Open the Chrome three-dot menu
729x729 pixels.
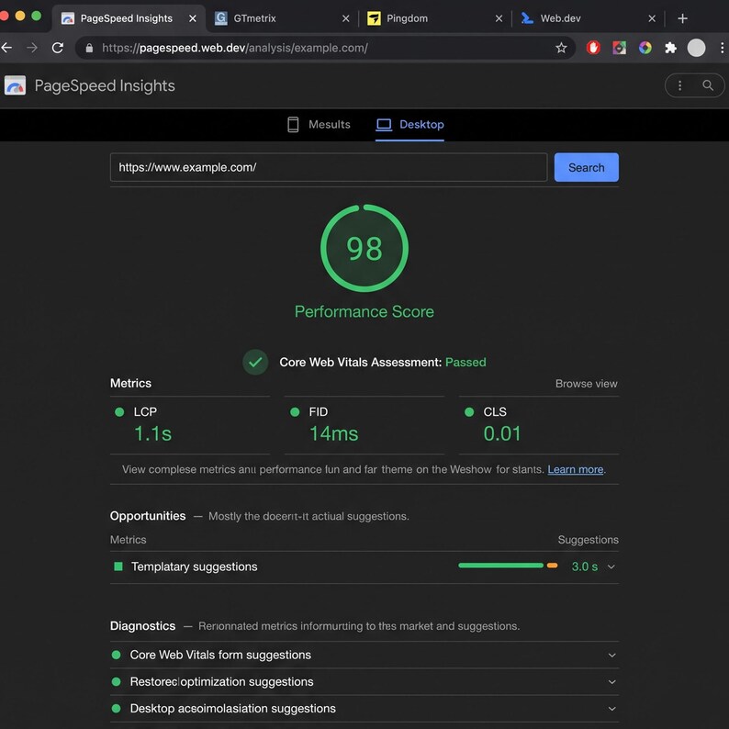point(722,48)
